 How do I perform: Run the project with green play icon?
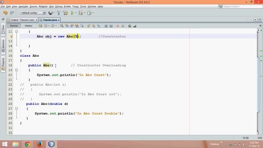(72, 13)
